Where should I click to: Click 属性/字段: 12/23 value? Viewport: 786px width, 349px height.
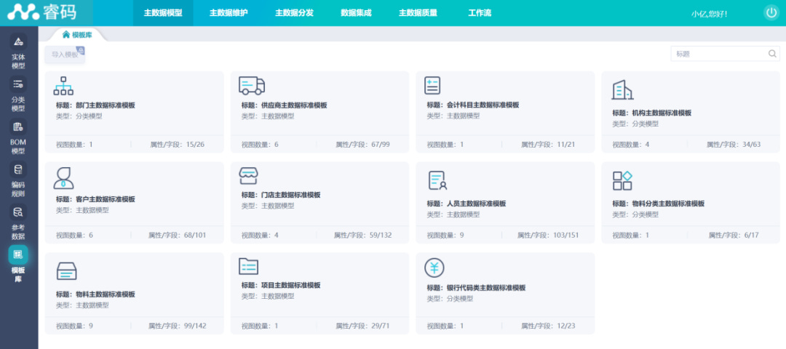[548, 326]
